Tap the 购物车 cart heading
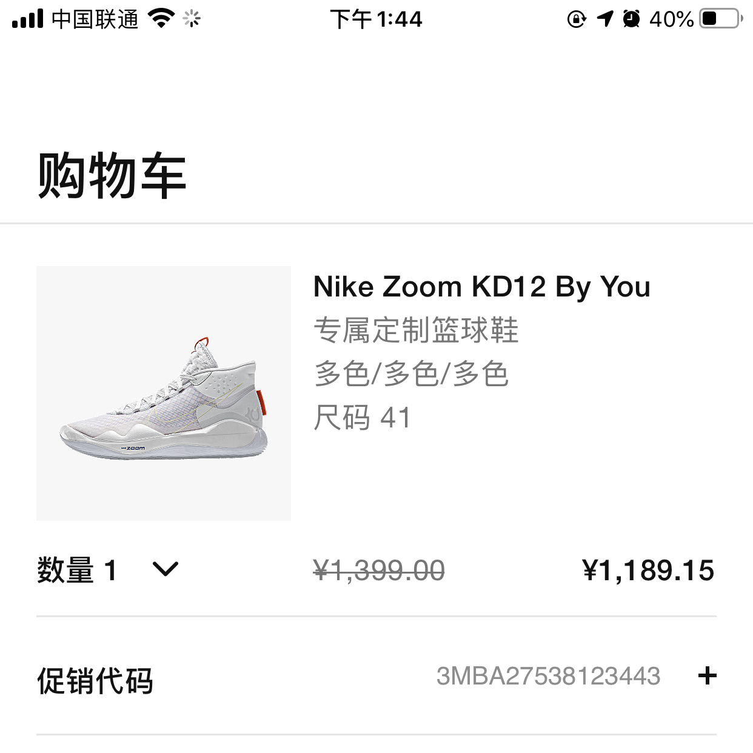This screenshot has width=753, height=753. tap(112, 176)
